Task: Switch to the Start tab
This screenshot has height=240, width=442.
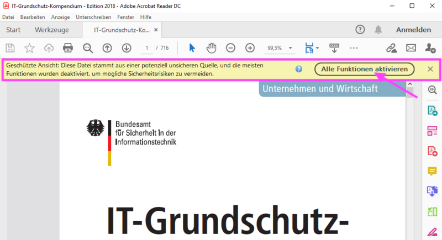Action: pyautogui.click(x=13, y=30)
